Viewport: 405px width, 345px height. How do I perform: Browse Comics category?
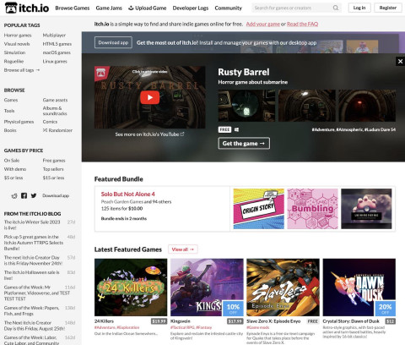50,122
